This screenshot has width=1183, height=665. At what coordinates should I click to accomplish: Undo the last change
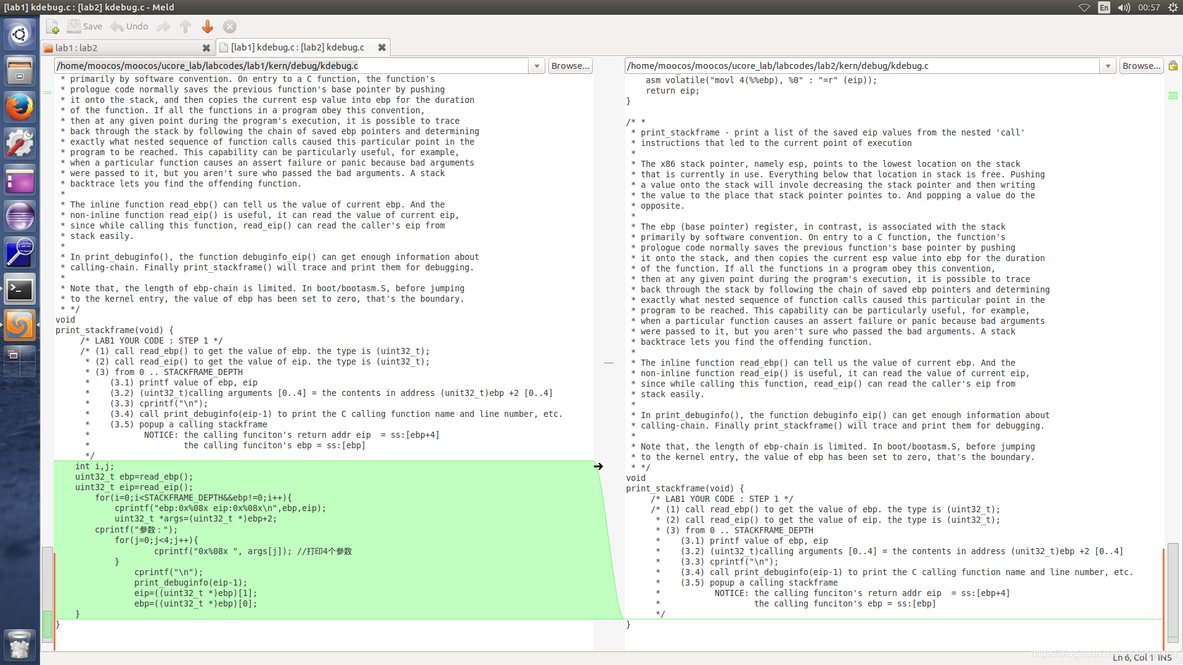[x=129, y=26]
